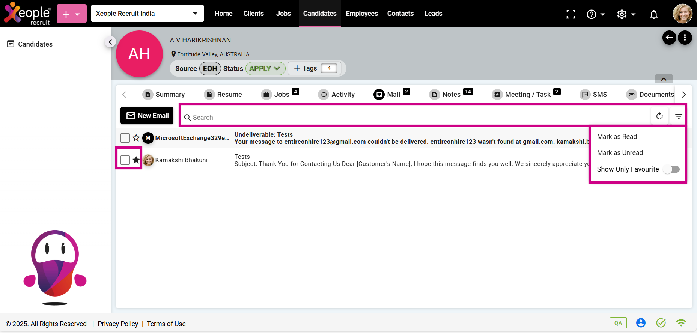Switch to the Notes tab

pos(451,95)
